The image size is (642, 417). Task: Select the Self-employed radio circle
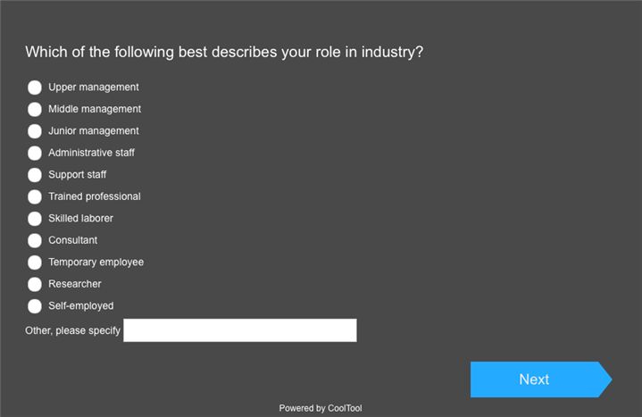(x=35, y=306)
